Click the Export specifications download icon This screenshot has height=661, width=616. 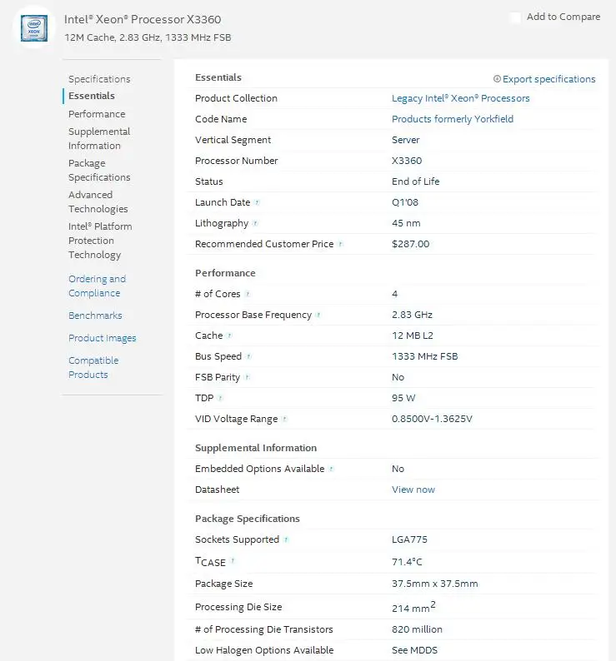click(x=497, y=79)
